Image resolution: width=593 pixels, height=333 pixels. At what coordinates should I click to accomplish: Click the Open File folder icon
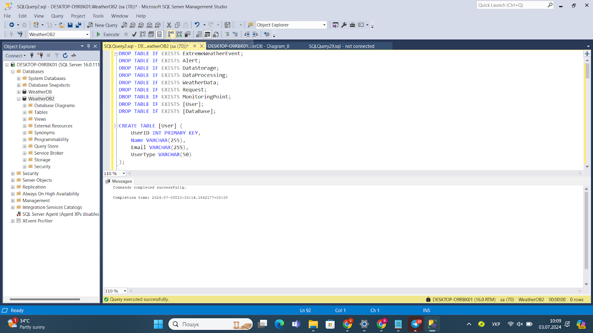click(x=62, y=25)
